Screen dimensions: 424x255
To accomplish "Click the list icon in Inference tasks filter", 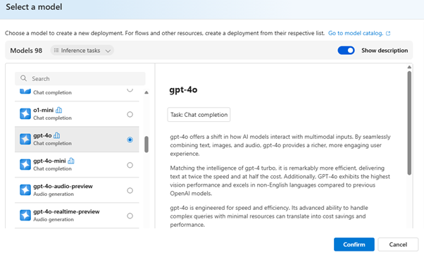I will pos(56,50).
